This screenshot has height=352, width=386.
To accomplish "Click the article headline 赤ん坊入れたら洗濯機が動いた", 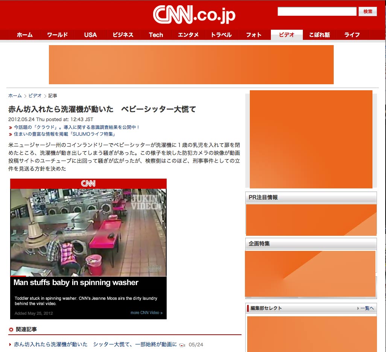I will coord(102,109).
